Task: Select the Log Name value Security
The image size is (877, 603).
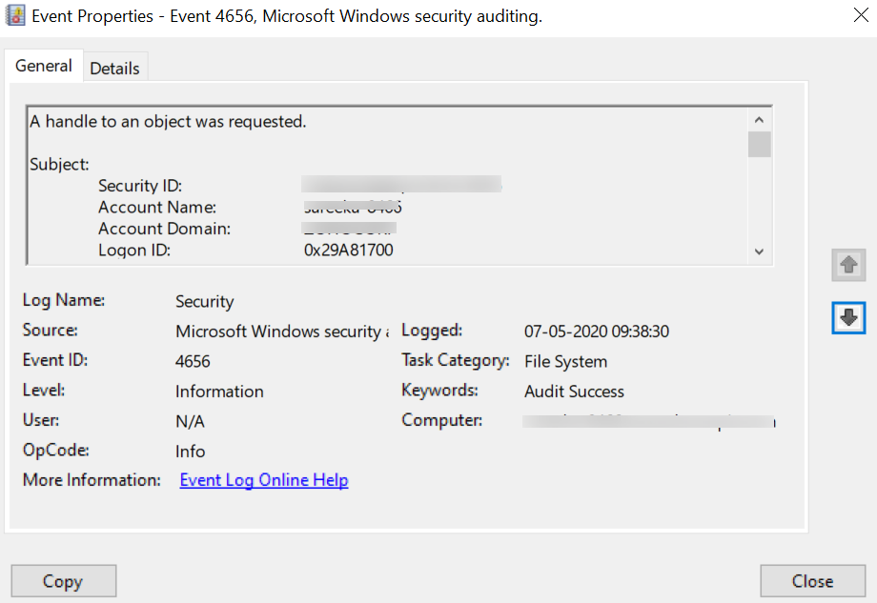Action: coord(204,301)
